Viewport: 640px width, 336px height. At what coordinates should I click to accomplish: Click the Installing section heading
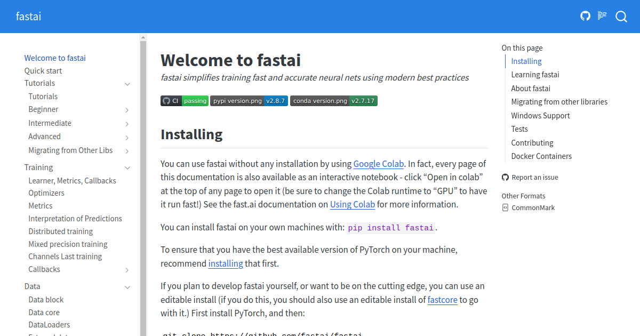[191, 134]
